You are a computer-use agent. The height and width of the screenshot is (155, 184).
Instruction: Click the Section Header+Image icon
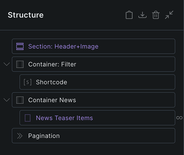20,46
